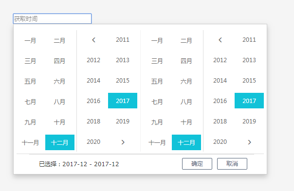Pick year 2017 in left year panel
The image size is (294, 191).
coord(123,101)
